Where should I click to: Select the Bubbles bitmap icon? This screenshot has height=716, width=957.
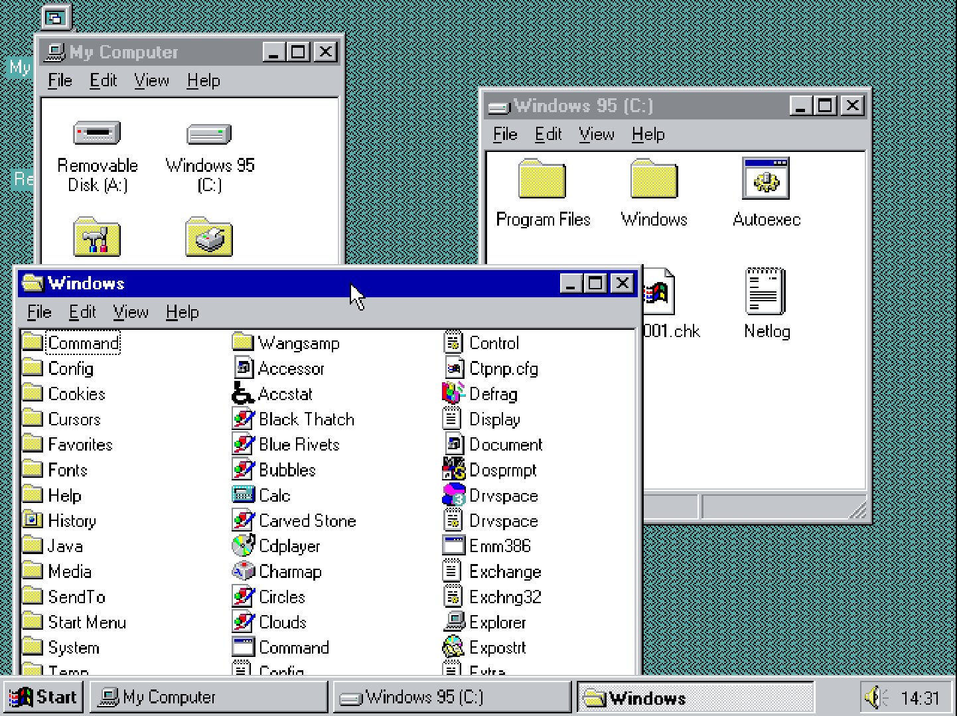coord(243,470)
